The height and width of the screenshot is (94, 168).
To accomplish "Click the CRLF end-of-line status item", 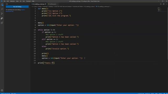I will coord(156,93).
